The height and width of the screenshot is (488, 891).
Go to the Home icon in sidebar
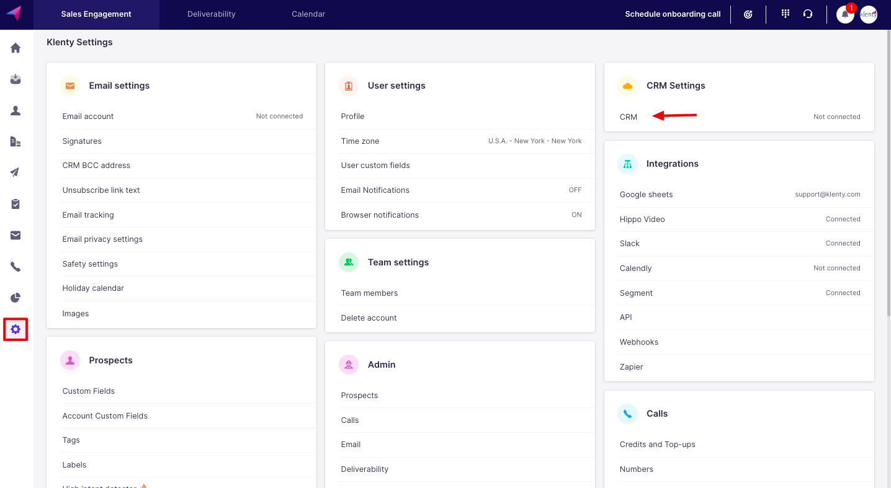click(x=16, y=48)
